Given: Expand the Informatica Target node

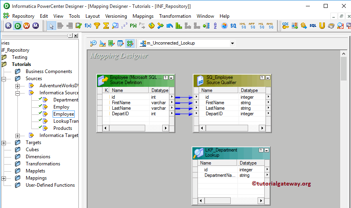Looking at the screenshot, I should [18, 136].
